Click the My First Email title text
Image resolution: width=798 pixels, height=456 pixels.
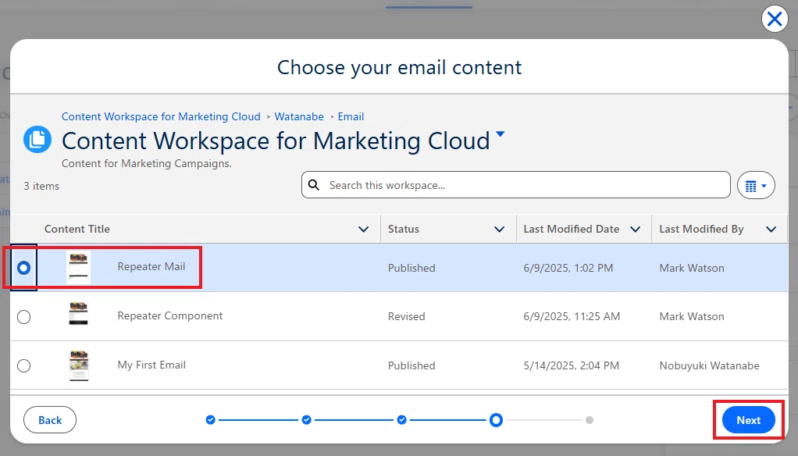[x=151, y=365]
